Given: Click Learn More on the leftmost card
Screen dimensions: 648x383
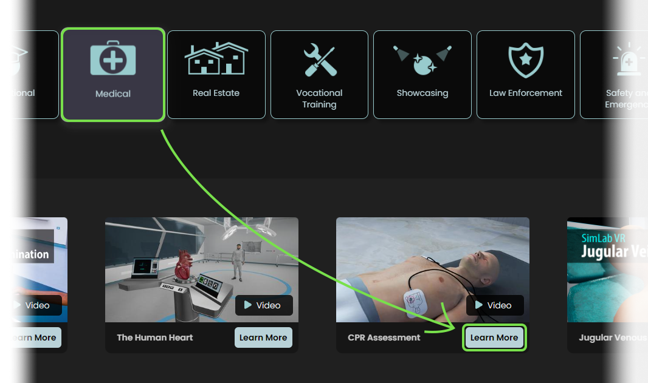Looking at the screenshot, I should click(x=36, y=337).
